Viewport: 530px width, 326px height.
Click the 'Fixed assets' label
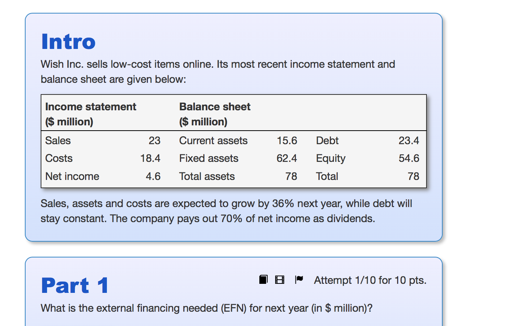click(209, 158)
